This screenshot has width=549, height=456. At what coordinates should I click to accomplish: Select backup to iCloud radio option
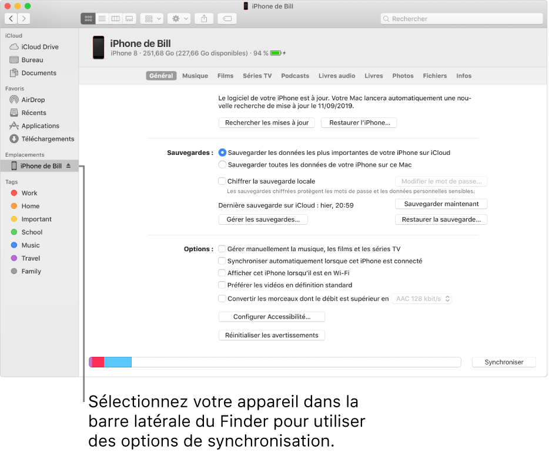tap(222, 153)
